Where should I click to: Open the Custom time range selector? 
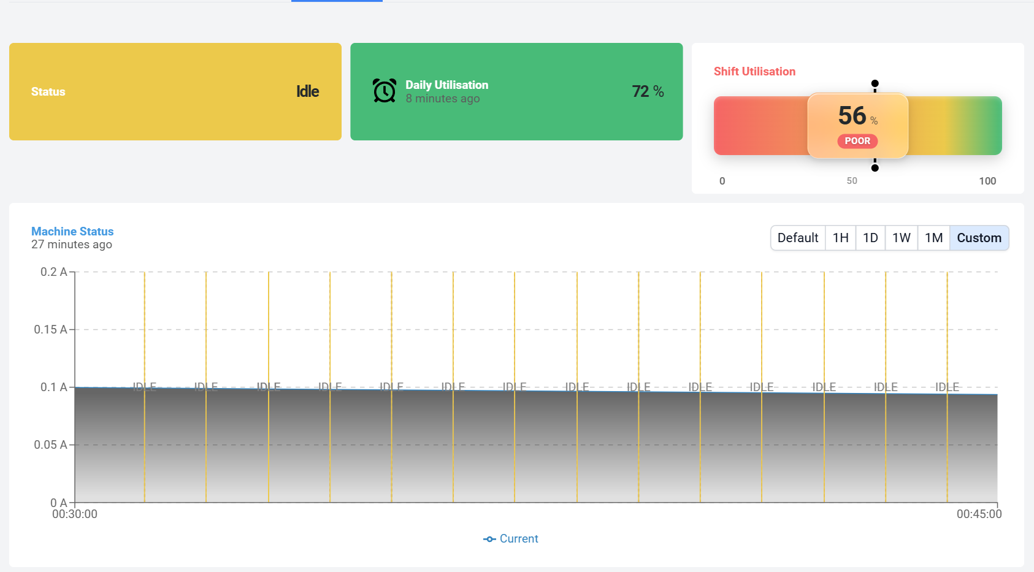(979, 238)
